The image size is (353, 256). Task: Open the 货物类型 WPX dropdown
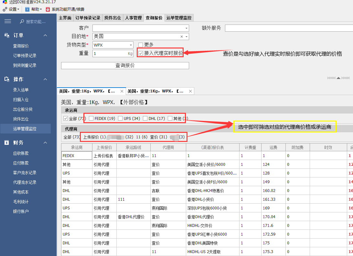[131, 45]
